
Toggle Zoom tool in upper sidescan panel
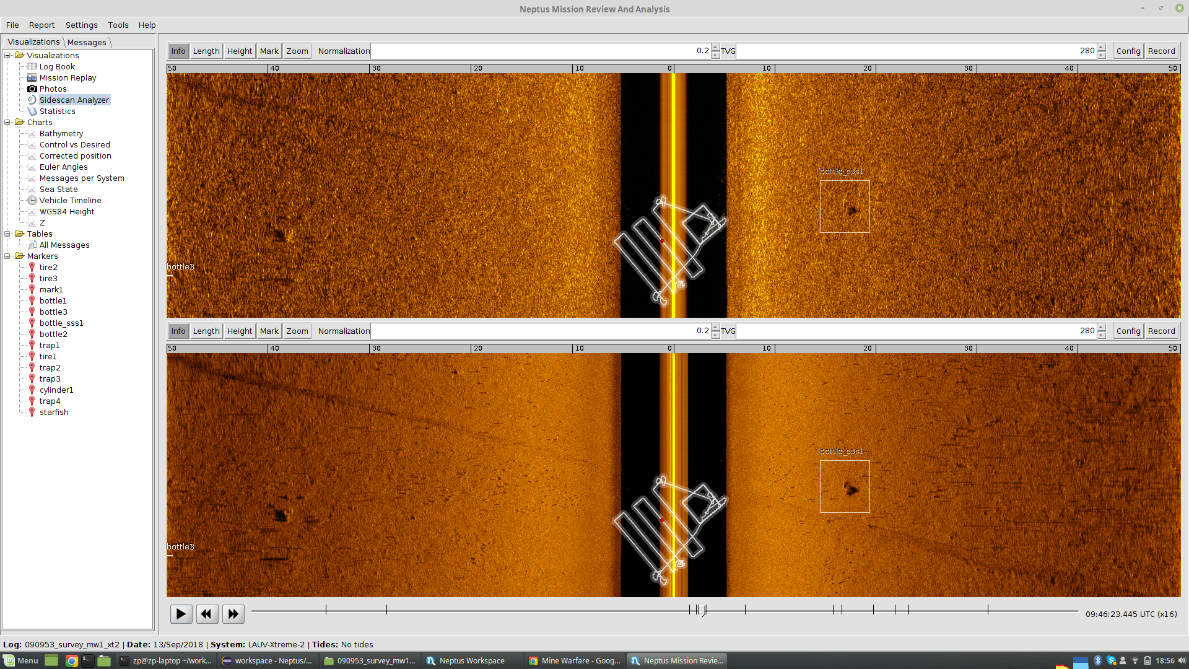pyautogui.click(x=297, y=51)
